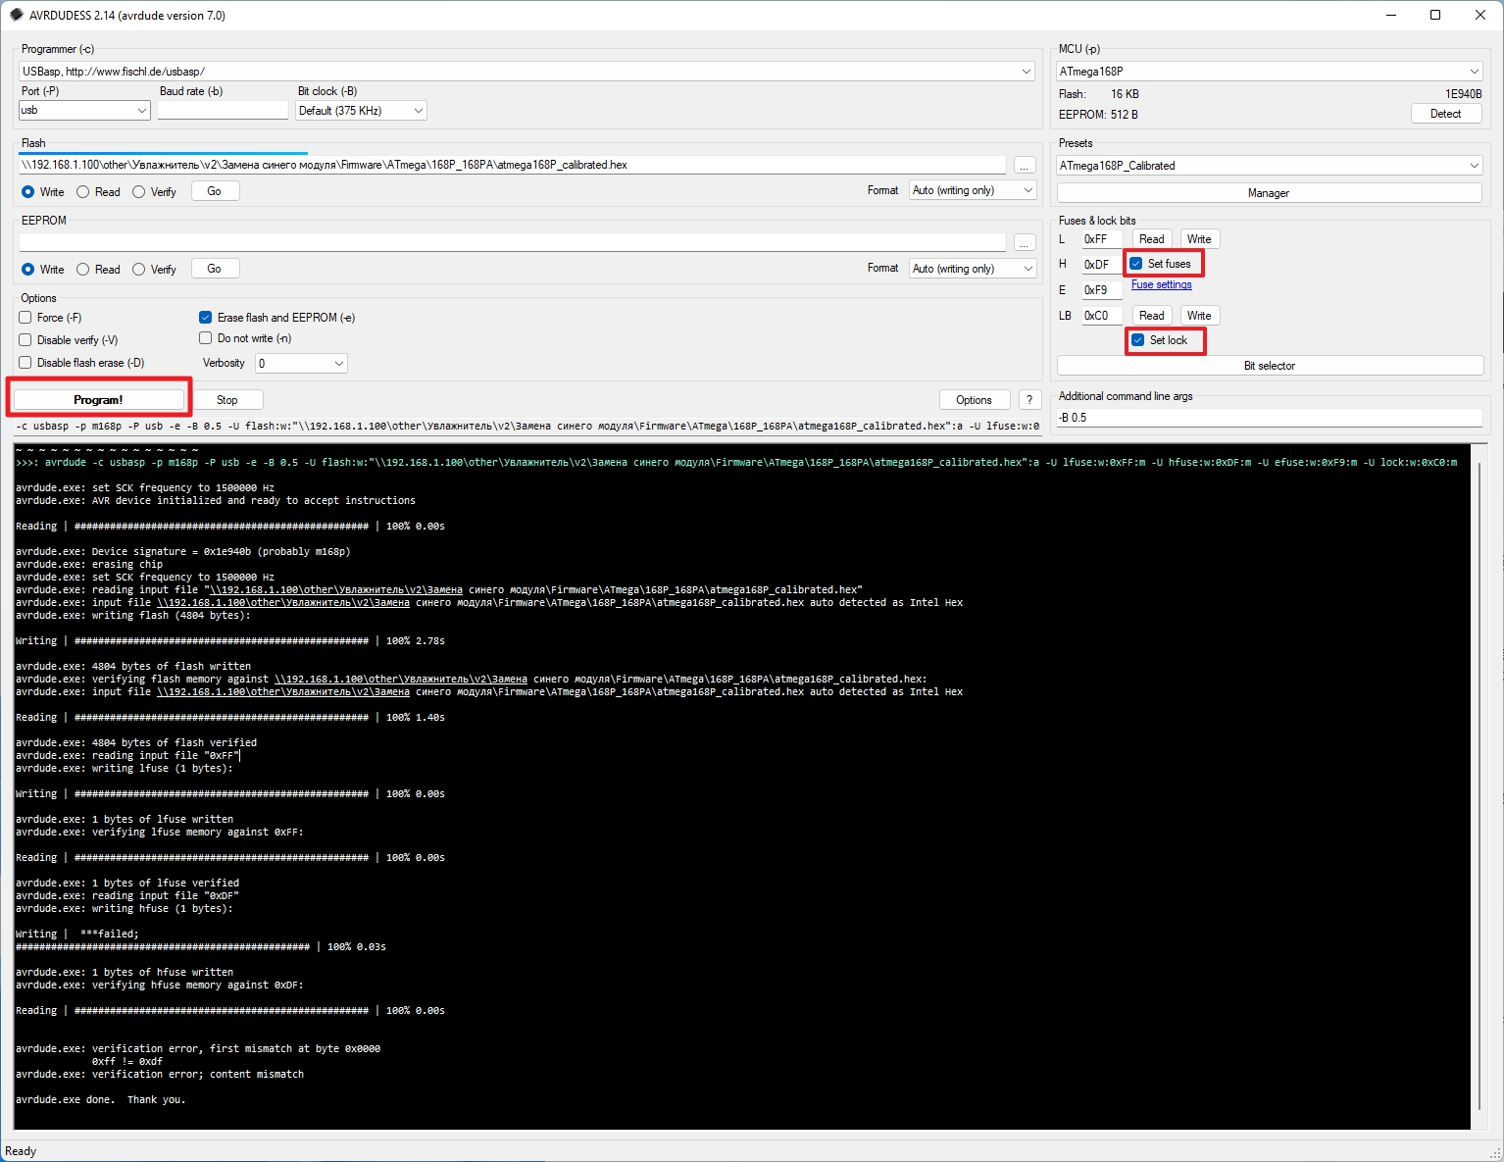Image resolution: width=1504 pixels, height=1162 pixels.
Task: Click the Flash file path field
Action: click(x=512, y=165)
